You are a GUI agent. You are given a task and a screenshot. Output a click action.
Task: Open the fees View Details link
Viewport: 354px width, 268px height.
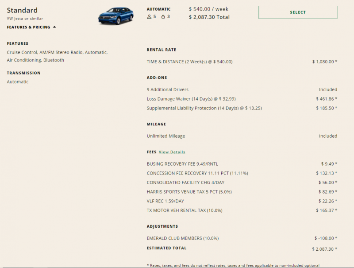pyautogui.click(x=172, y=152)
